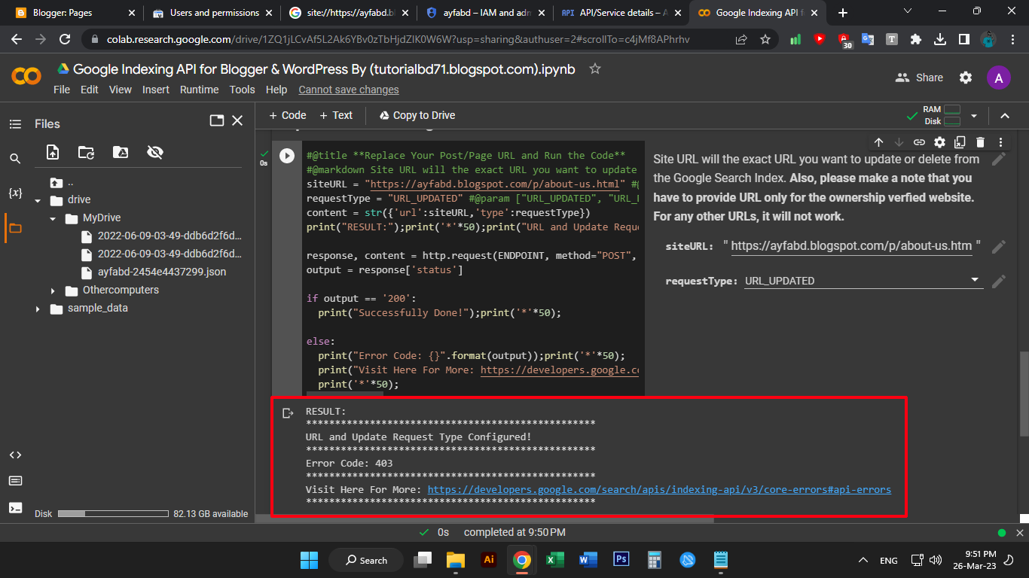Image resolution: width=1029 pixels, height=578 pixels.
Task: Collapse the drive folder
Action: 38,200
